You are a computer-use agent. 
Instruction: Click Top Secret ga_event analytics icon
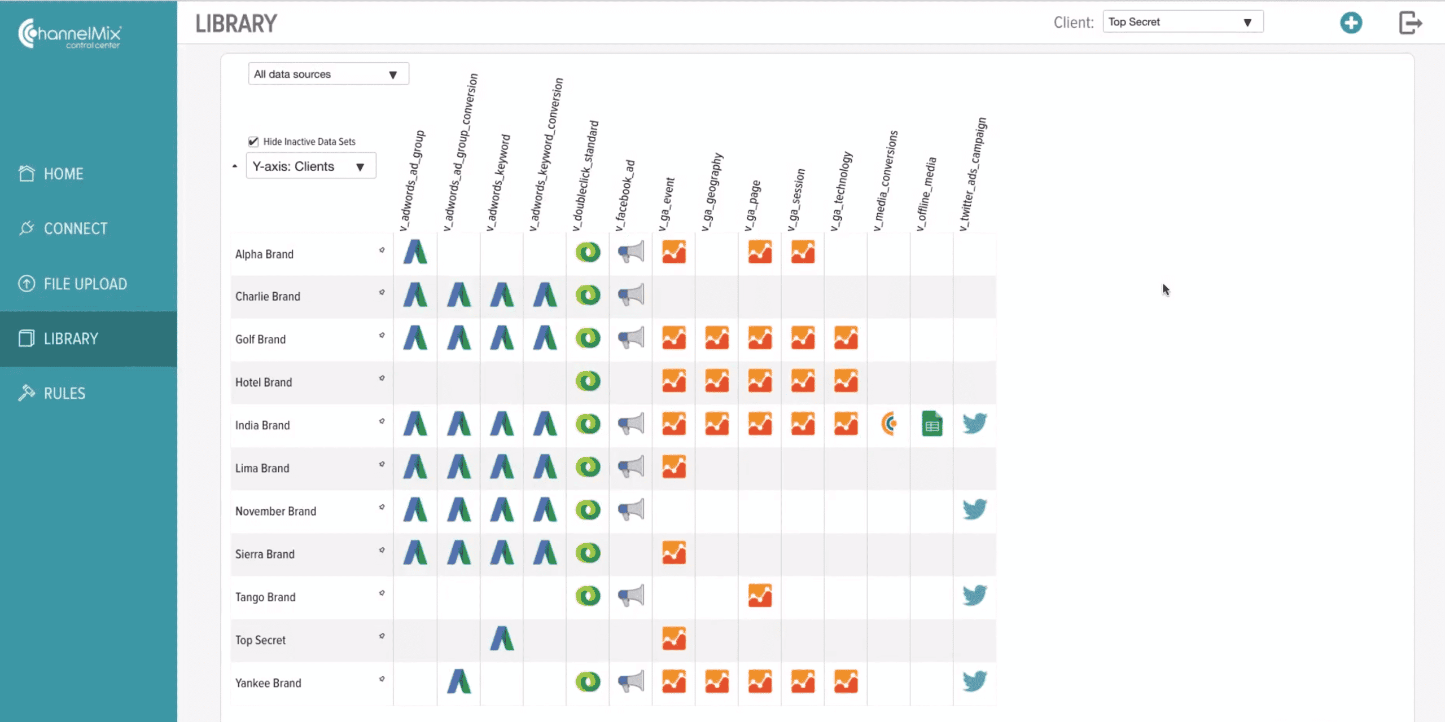tap(674, 639)
